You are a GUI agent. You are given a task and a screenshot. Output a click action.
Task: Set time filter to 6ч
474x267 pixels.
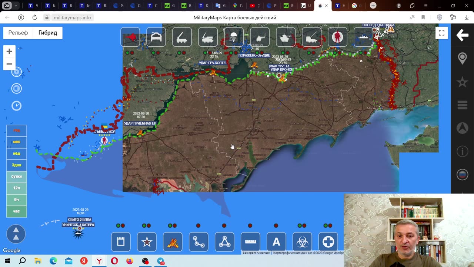tap(17, 200)
